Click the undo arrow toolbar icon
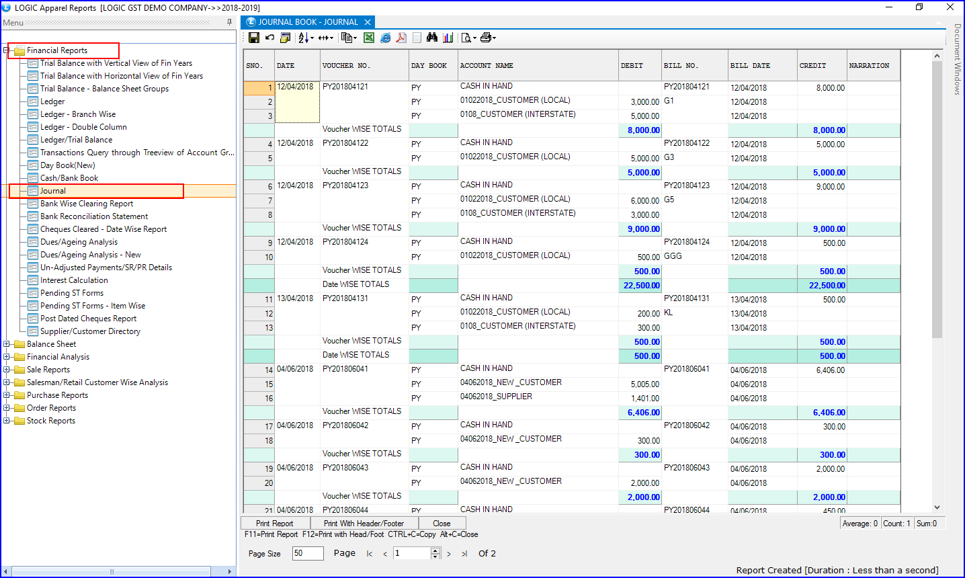Viewport: 965px width, 578px height. (x=269, y=38)
